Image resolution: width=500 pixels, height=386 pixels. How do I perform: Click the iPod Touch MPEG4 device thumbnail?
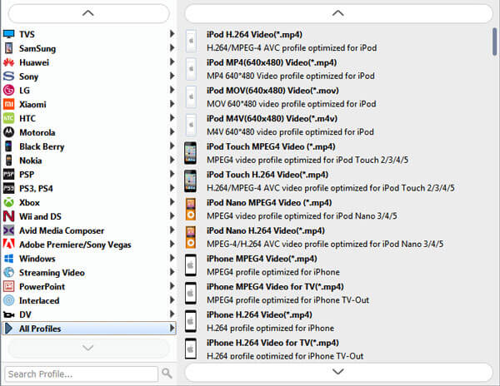(190, 153)
